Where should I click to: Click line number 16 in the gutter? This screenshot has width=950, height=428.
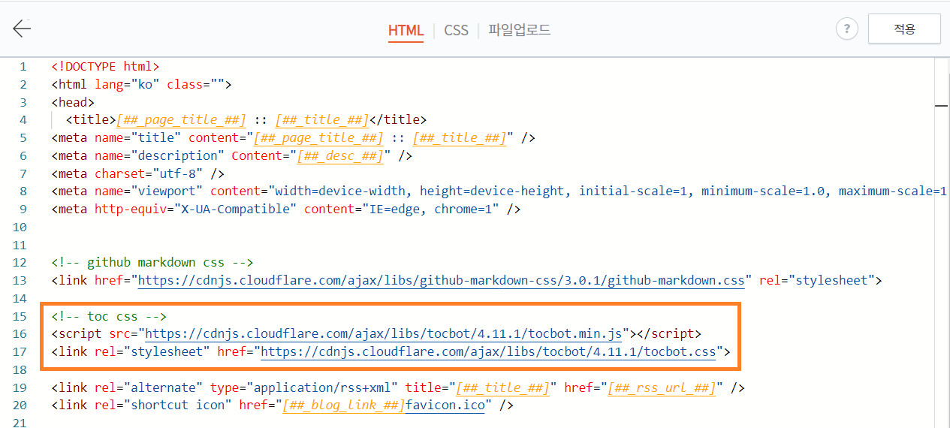click(19, 334)
